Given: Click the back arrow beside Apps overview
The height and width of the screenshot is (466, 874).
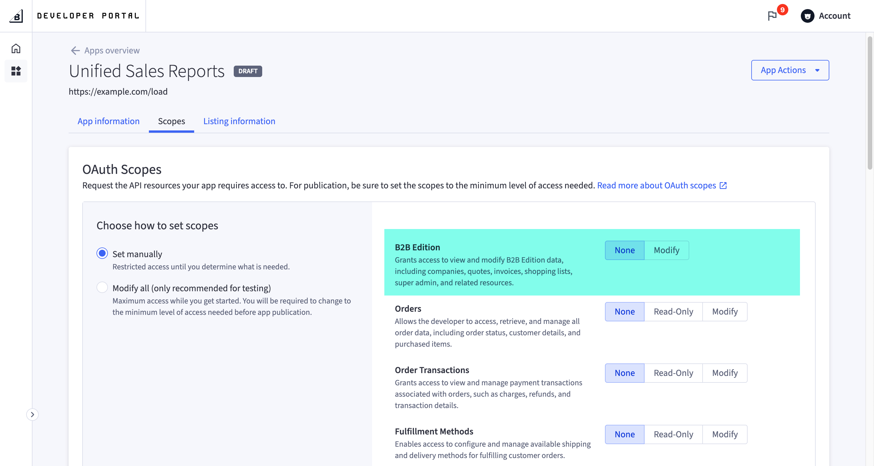Looking at the screenshot, I should (x=75, y=51).
